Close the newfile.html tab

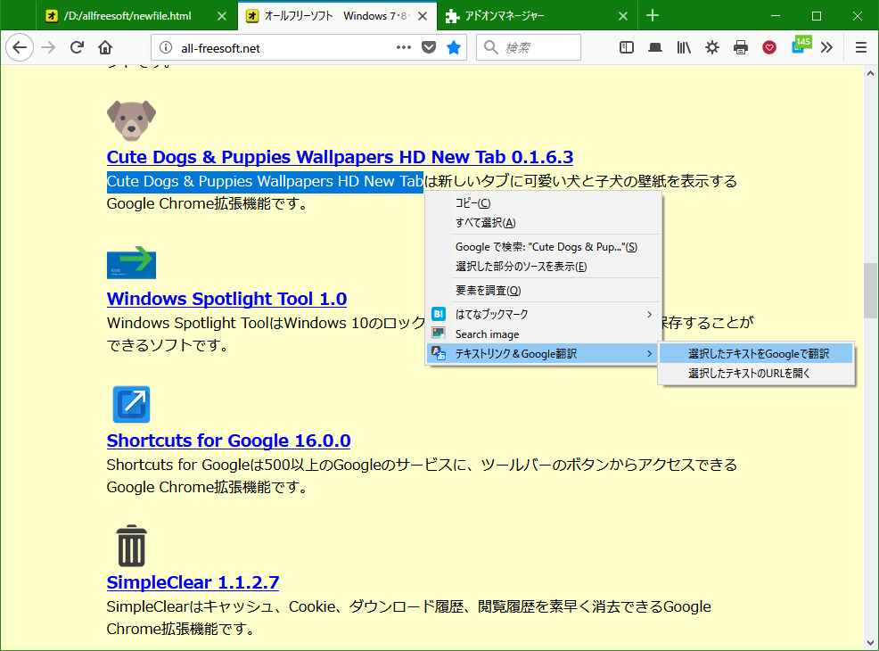click(x=222, y=16)
